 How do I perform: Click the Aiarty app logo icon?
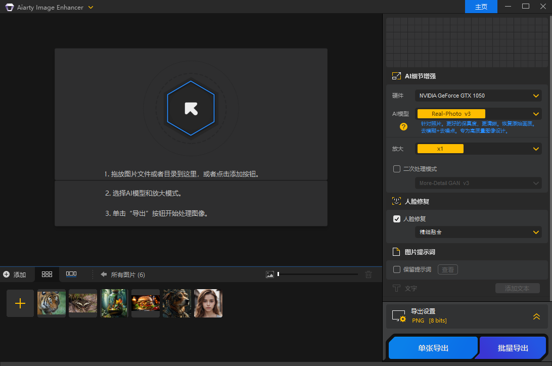[x=10, y=7]
